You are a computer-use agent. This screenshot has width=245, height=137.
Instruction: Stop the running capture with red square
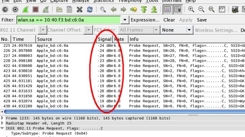tap(36, 10)
